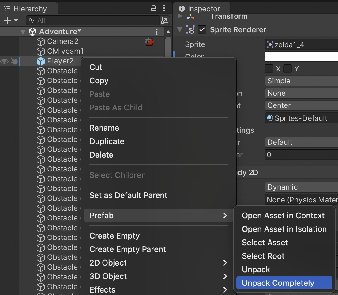This screenshot has height=295, width=338.
Task: Open the Adventure scene options menu
Action: coord(157,32)
